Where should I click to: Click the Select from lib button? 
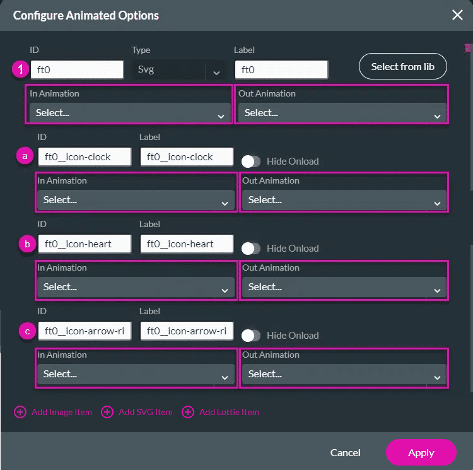pyautogui.click(x=403, y=66)
